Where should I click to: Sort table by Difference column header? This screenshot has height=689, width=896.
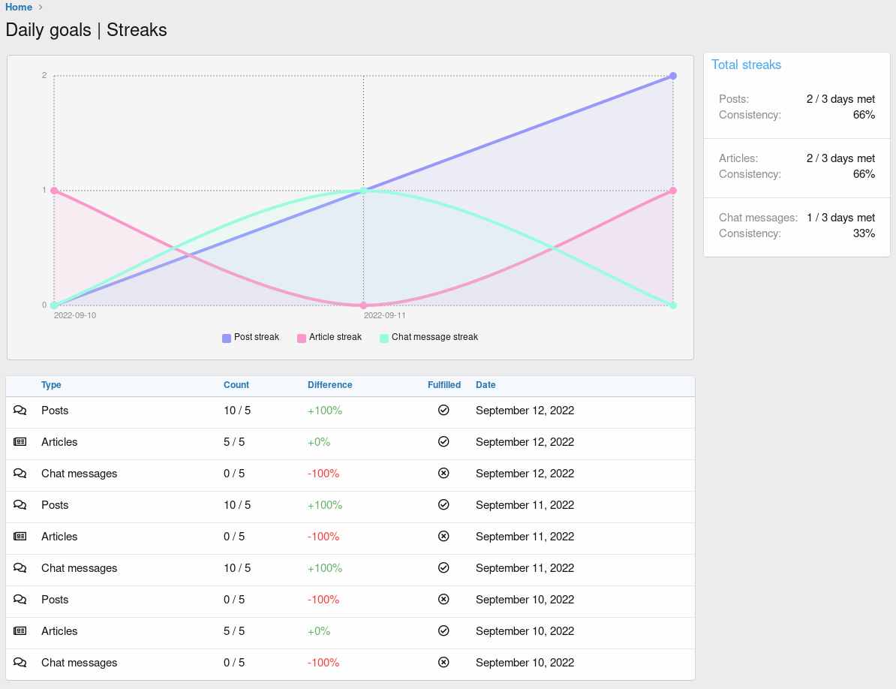[329, 385]
